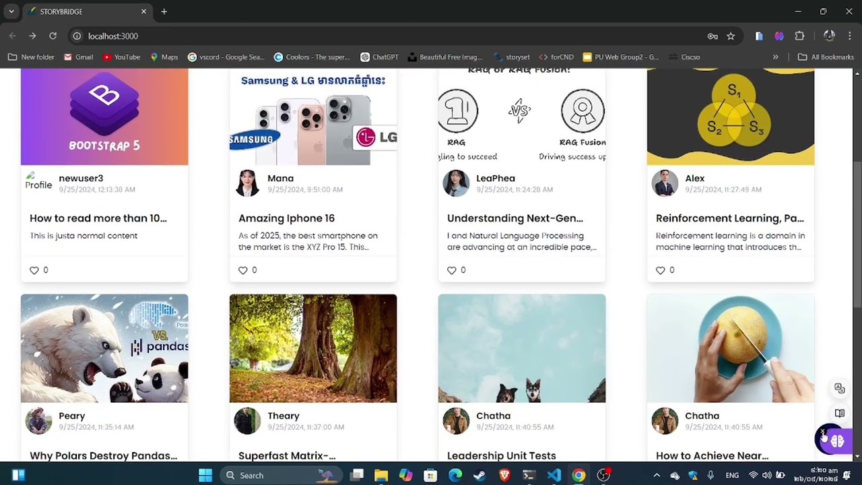This screenshot has width=862, height=485.
Task: Click the Chrome profile avatar
Action: pos(829,36)
